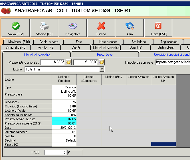
Task: Go to the Statistiche tab
Action: click(139, 42)
